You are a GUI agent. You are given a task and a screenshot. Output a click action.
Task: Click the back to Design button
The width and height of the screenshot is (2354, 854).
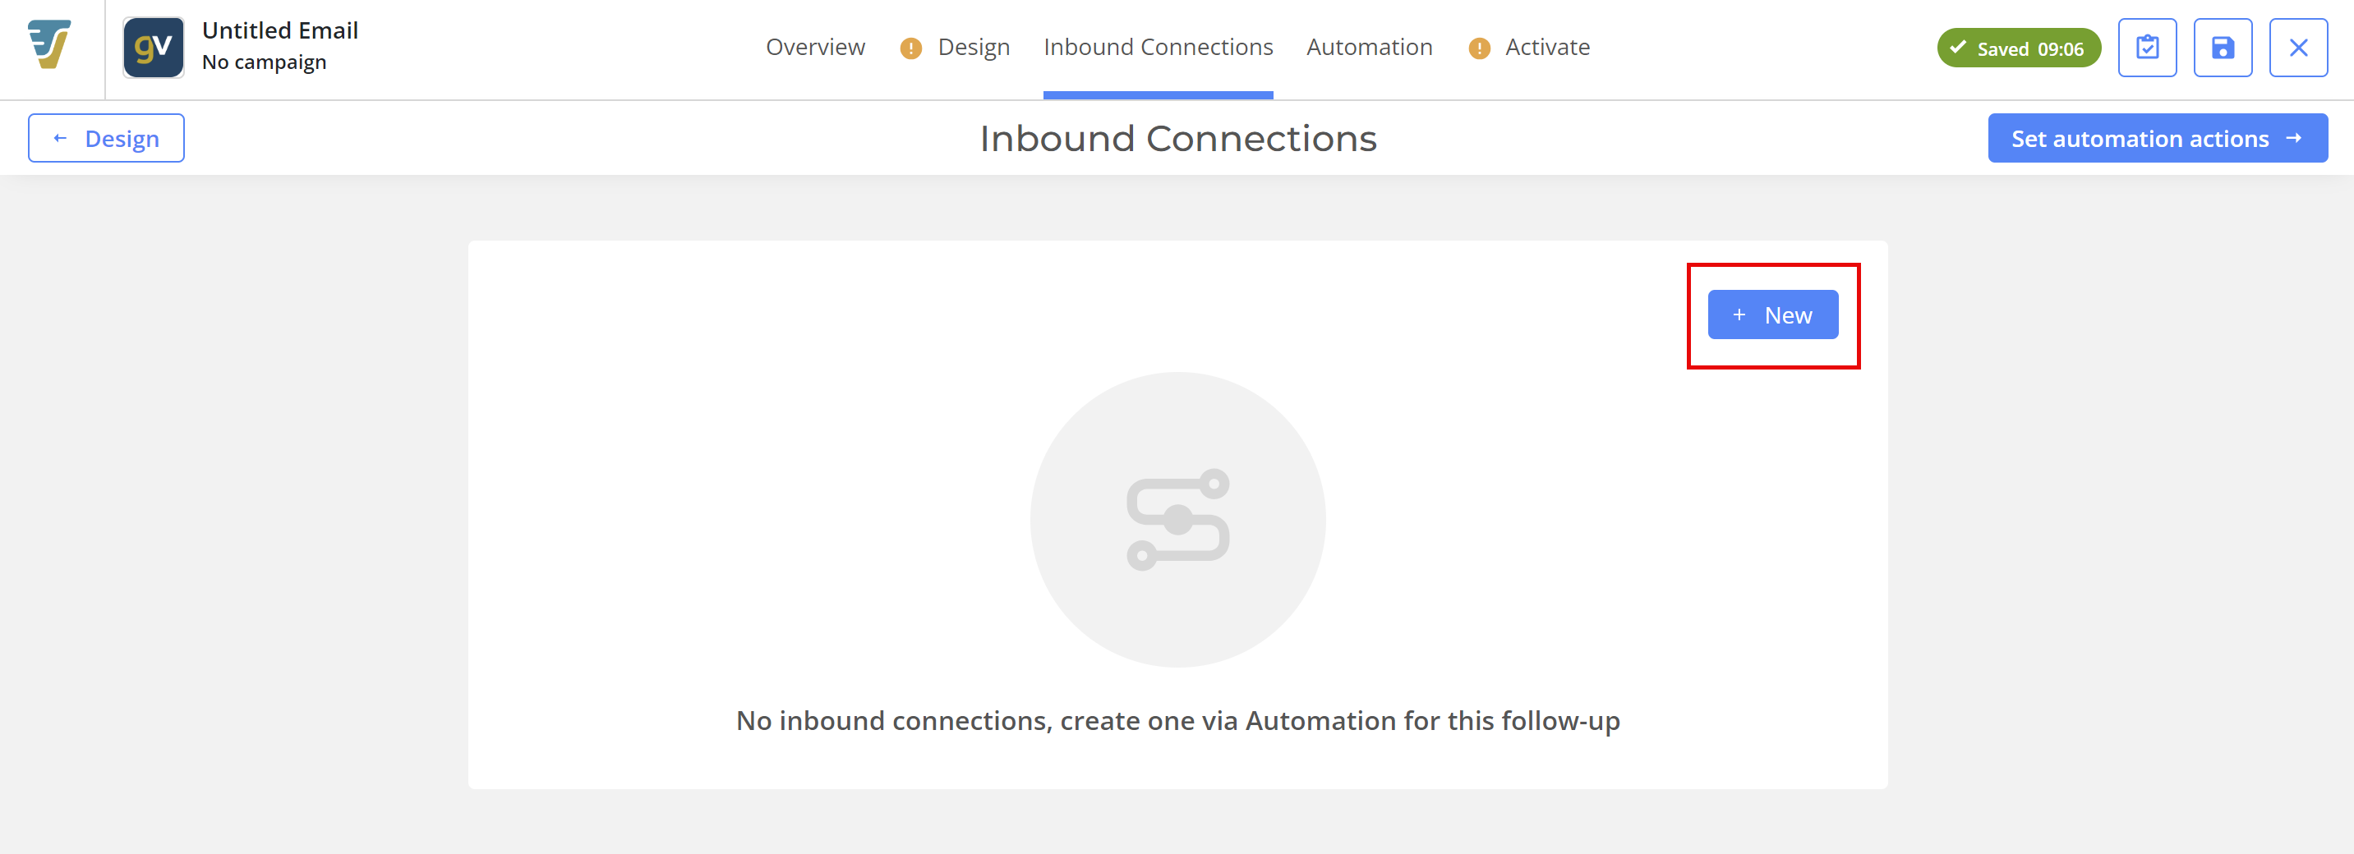pos(106,138)
